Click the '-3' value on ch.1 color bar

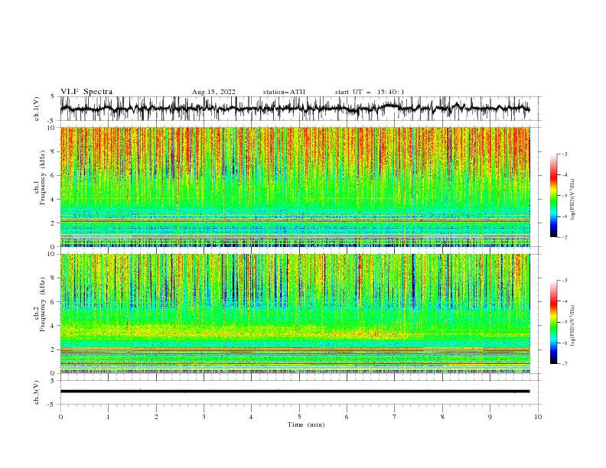point(564,154)
